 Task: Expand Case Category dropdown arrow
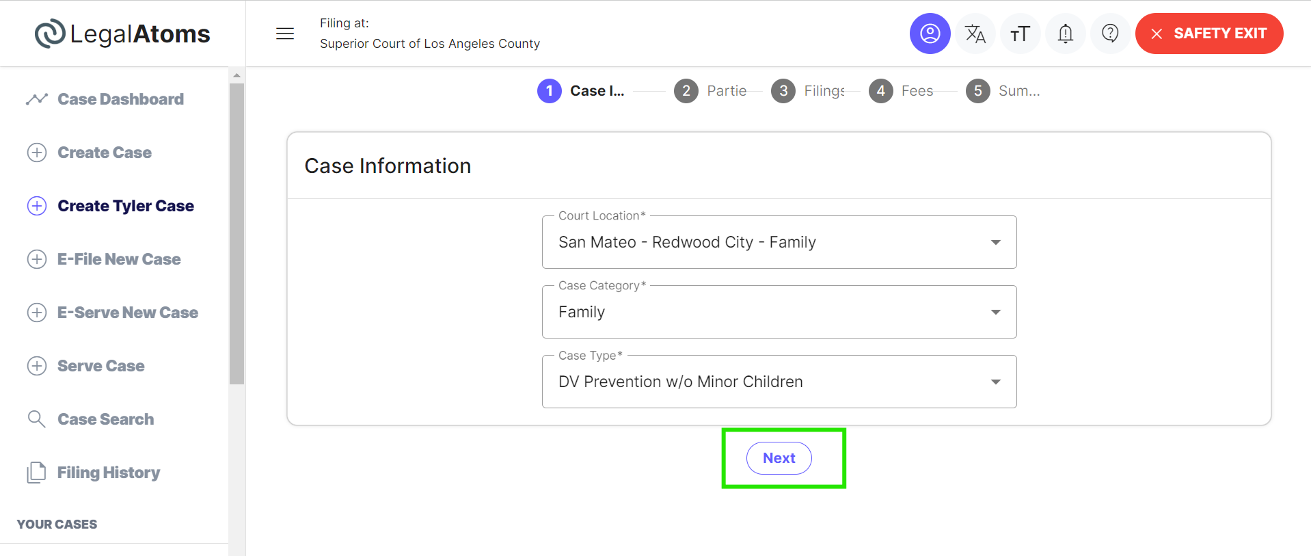[996, 312]
